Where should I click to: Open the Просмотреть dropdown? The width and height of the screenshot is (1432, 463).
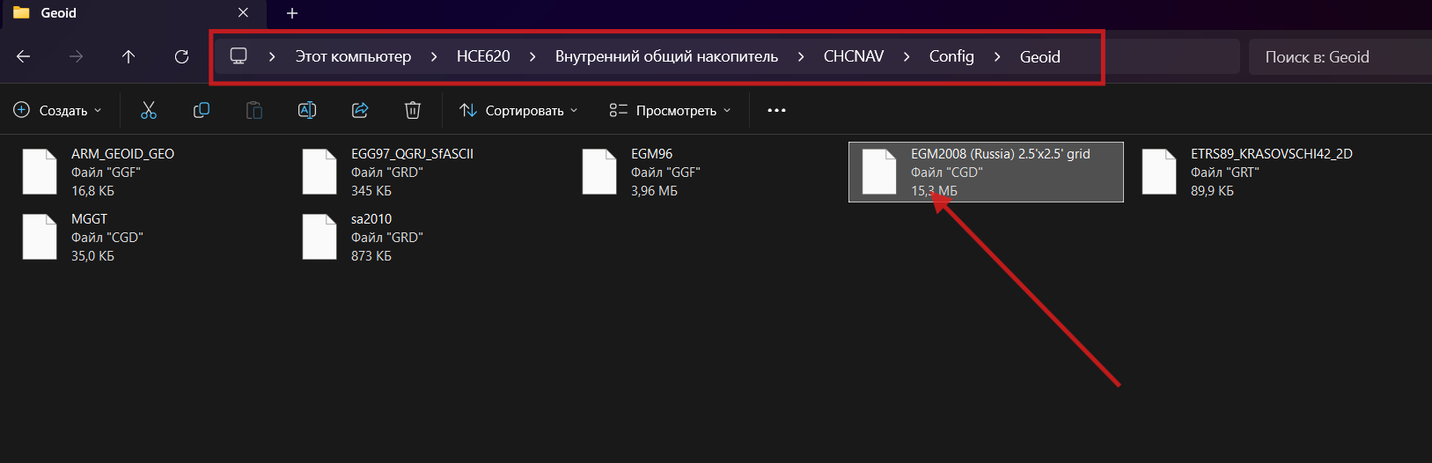pos(671,110)
